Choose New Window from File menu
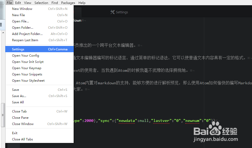This screenshot has height=148, width=252. (x=39, y=9)
